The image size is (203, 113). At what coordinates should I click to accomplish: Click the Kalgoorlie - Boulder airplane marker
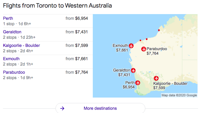point(156,79)
